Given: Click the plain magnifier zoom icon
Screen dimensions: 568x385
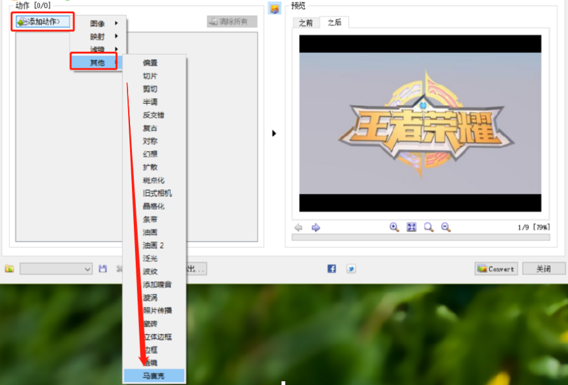Looking at the screenshot, I should click(x=429, y=227).
